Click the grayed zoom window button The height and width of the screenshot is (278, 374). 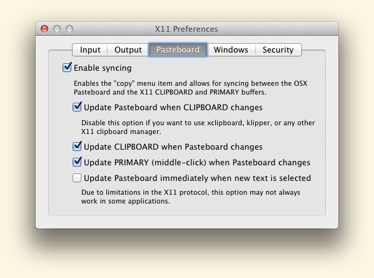point(69,29)
